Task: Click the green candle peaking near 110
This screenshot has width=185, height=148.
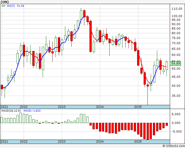Action: (x=81, y=15)
